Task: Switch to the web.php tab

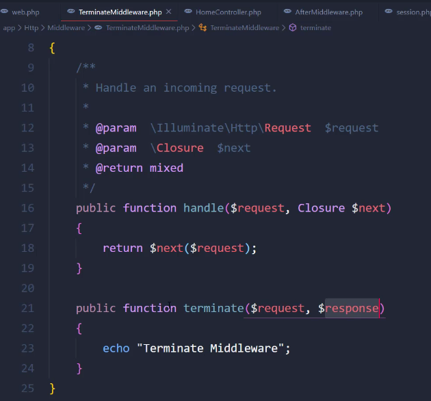Action: point(25,12)
